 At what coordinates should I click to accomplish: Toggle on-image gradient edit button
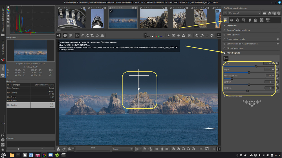click(226, 58)
